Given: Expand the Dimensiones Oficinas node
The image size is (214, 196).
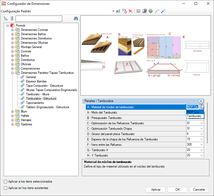Looking at the screenshot, I should pos(12,43).
